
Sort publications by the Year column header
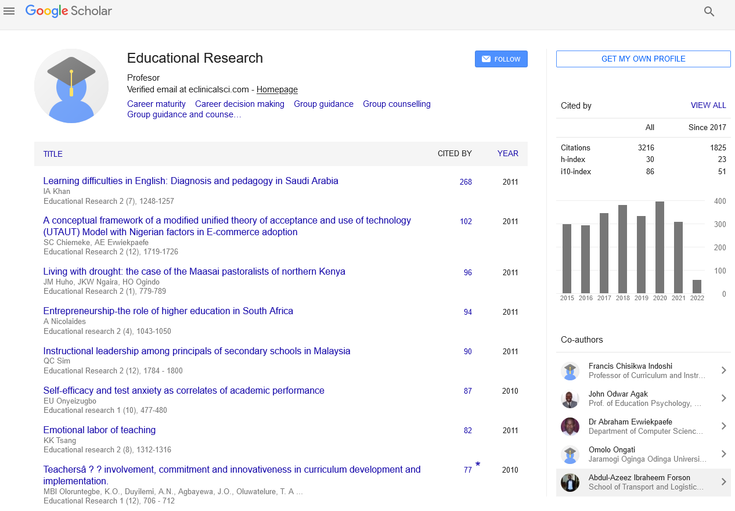coord(507,154)
